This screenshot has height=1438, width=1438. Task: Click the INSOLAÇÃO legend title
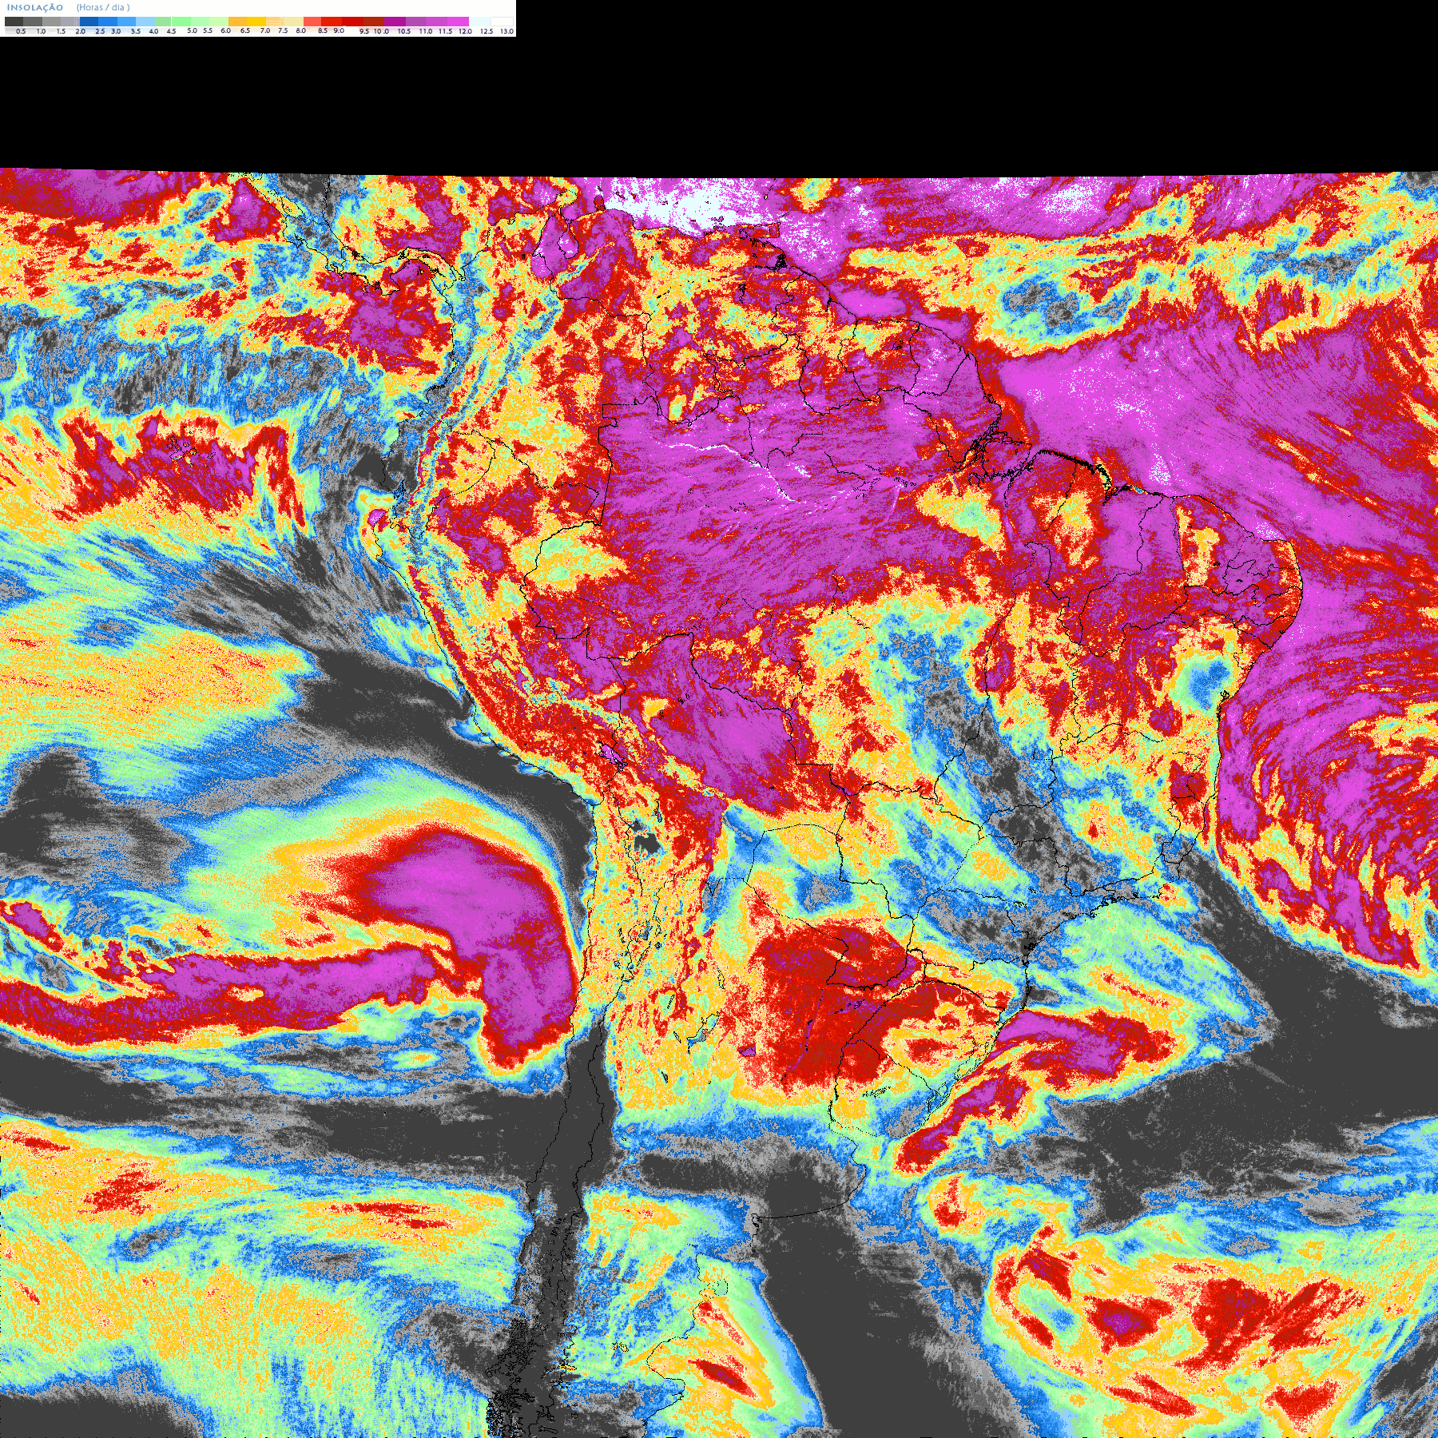coord(35,7)
